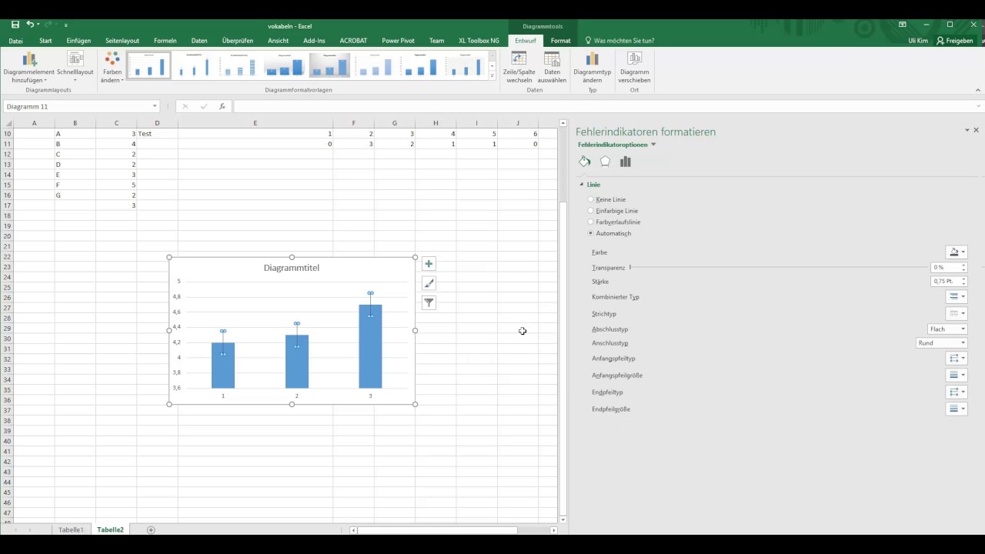Close the Fehlerindikatoren formatieren pane
The width and height of the screenshot is (985, 554).
coord(976,130)
